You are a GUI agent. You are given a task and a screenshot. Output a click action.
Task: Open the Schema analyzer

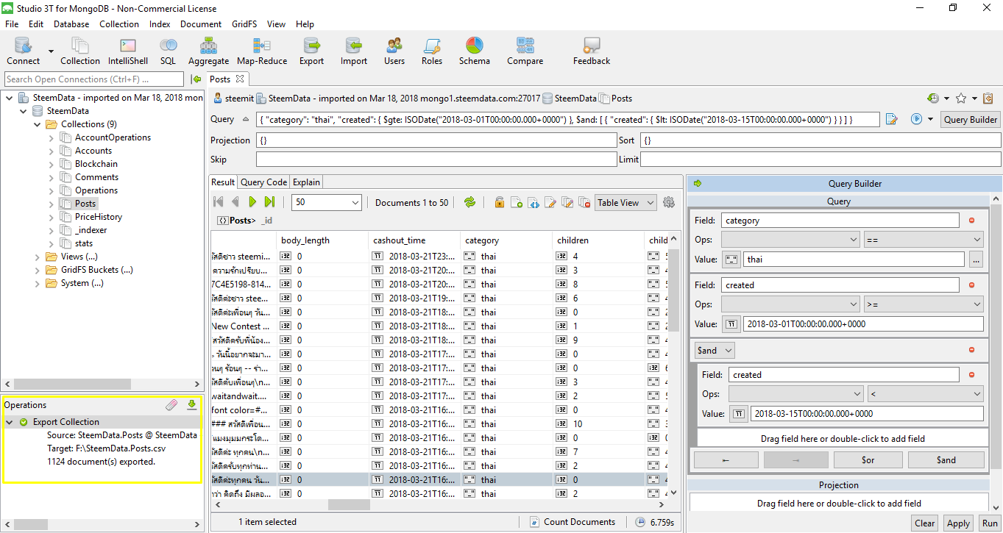pos(474,51)
